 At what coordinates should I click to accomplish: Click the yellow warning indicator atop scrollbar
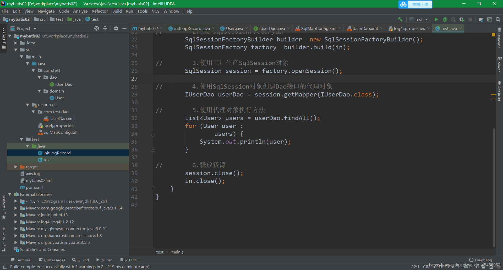click(x=493, y=35)
